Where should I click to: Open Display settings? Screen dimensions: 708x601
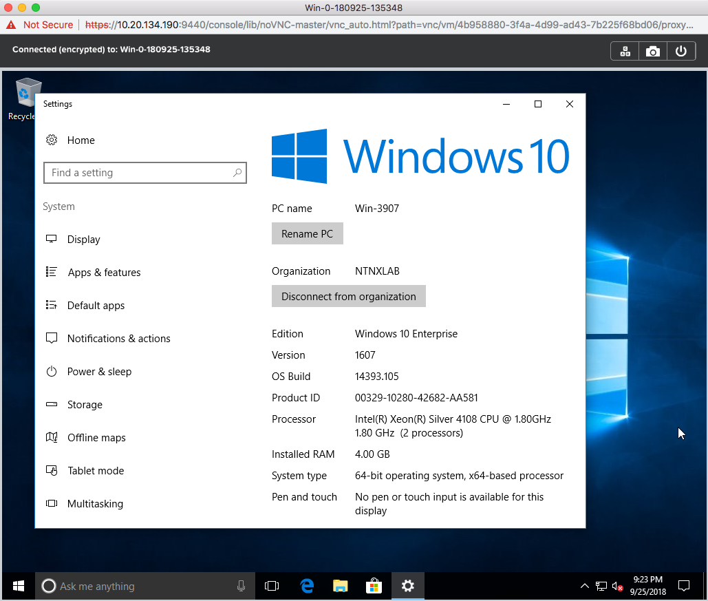[x=83, y=239]
